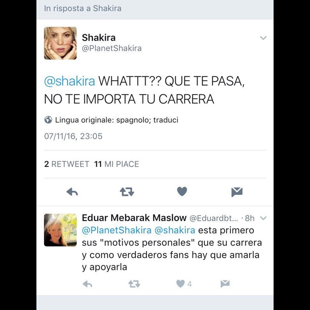
Task: Tap 'traduci' to translate the tweet
Action: (166, 120)
